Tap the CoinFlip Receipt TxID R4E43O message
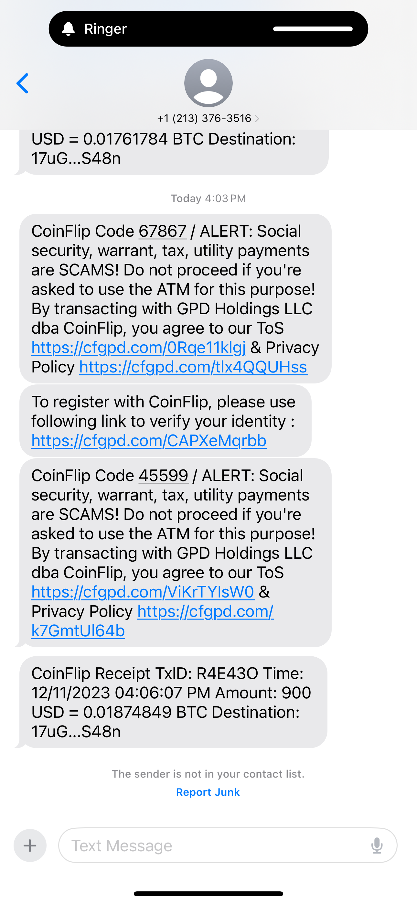The image size is (417, 904). [172, 702]
